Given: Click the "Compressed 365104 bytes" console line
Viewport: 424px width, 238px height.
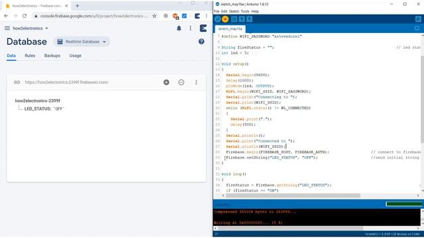Looking at the screenshot, I should point(255,212).
